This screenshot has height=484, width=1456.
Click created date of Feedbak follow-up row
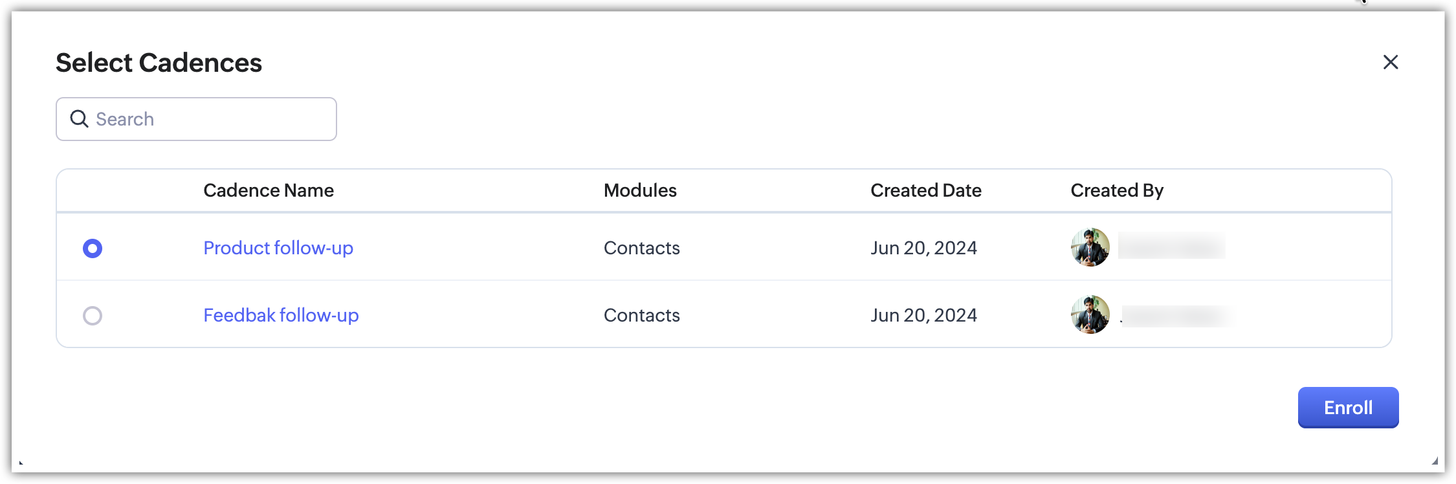click(923, 315)
